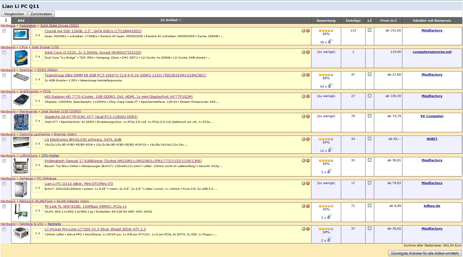Click green plus icon for Prolimatech Samuel 17

[304, 160]
